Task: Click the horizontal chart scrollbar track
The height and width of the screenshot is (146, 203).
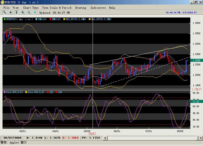Action: 153,138
